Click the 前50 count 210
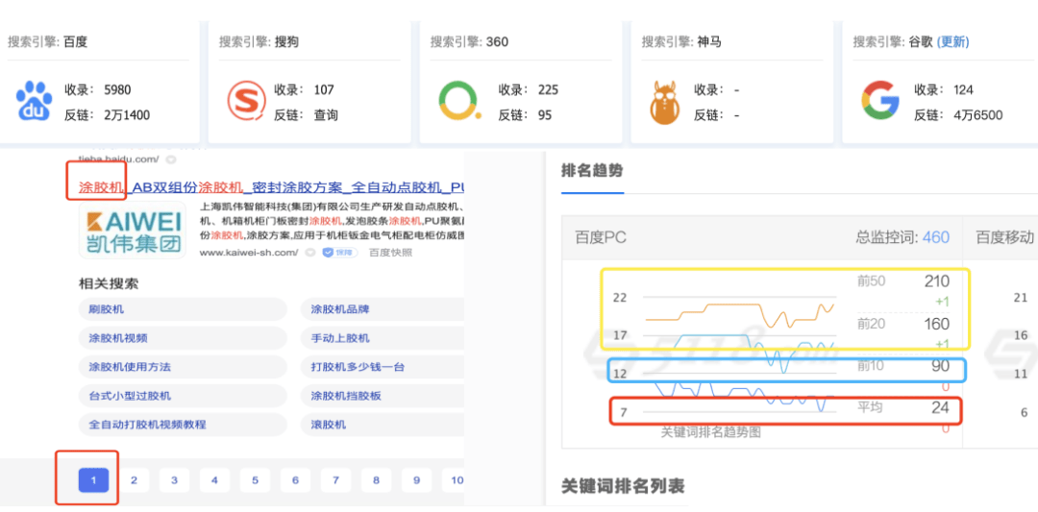Viewport: 1038px width, 512px height. (x=937, y=281)
